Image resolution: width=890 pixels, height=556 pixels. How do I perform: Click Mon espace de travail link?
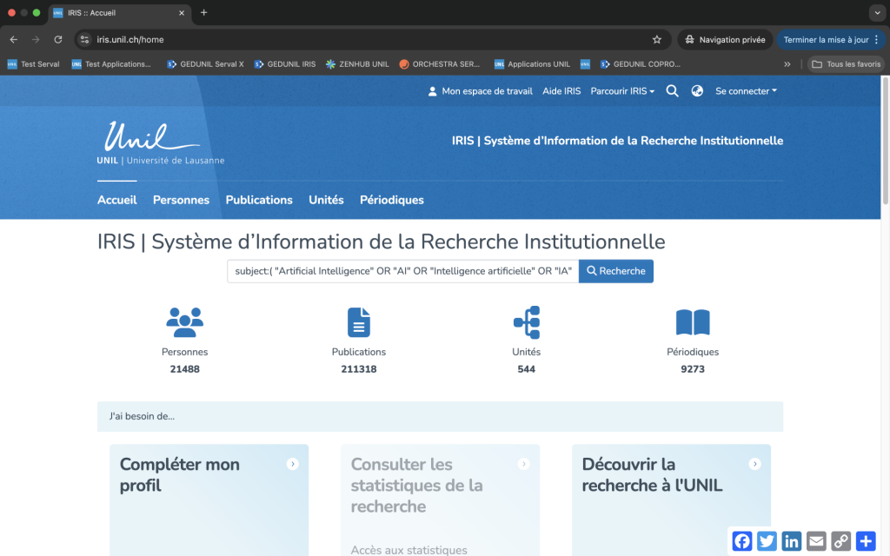[x=480, y=91]
